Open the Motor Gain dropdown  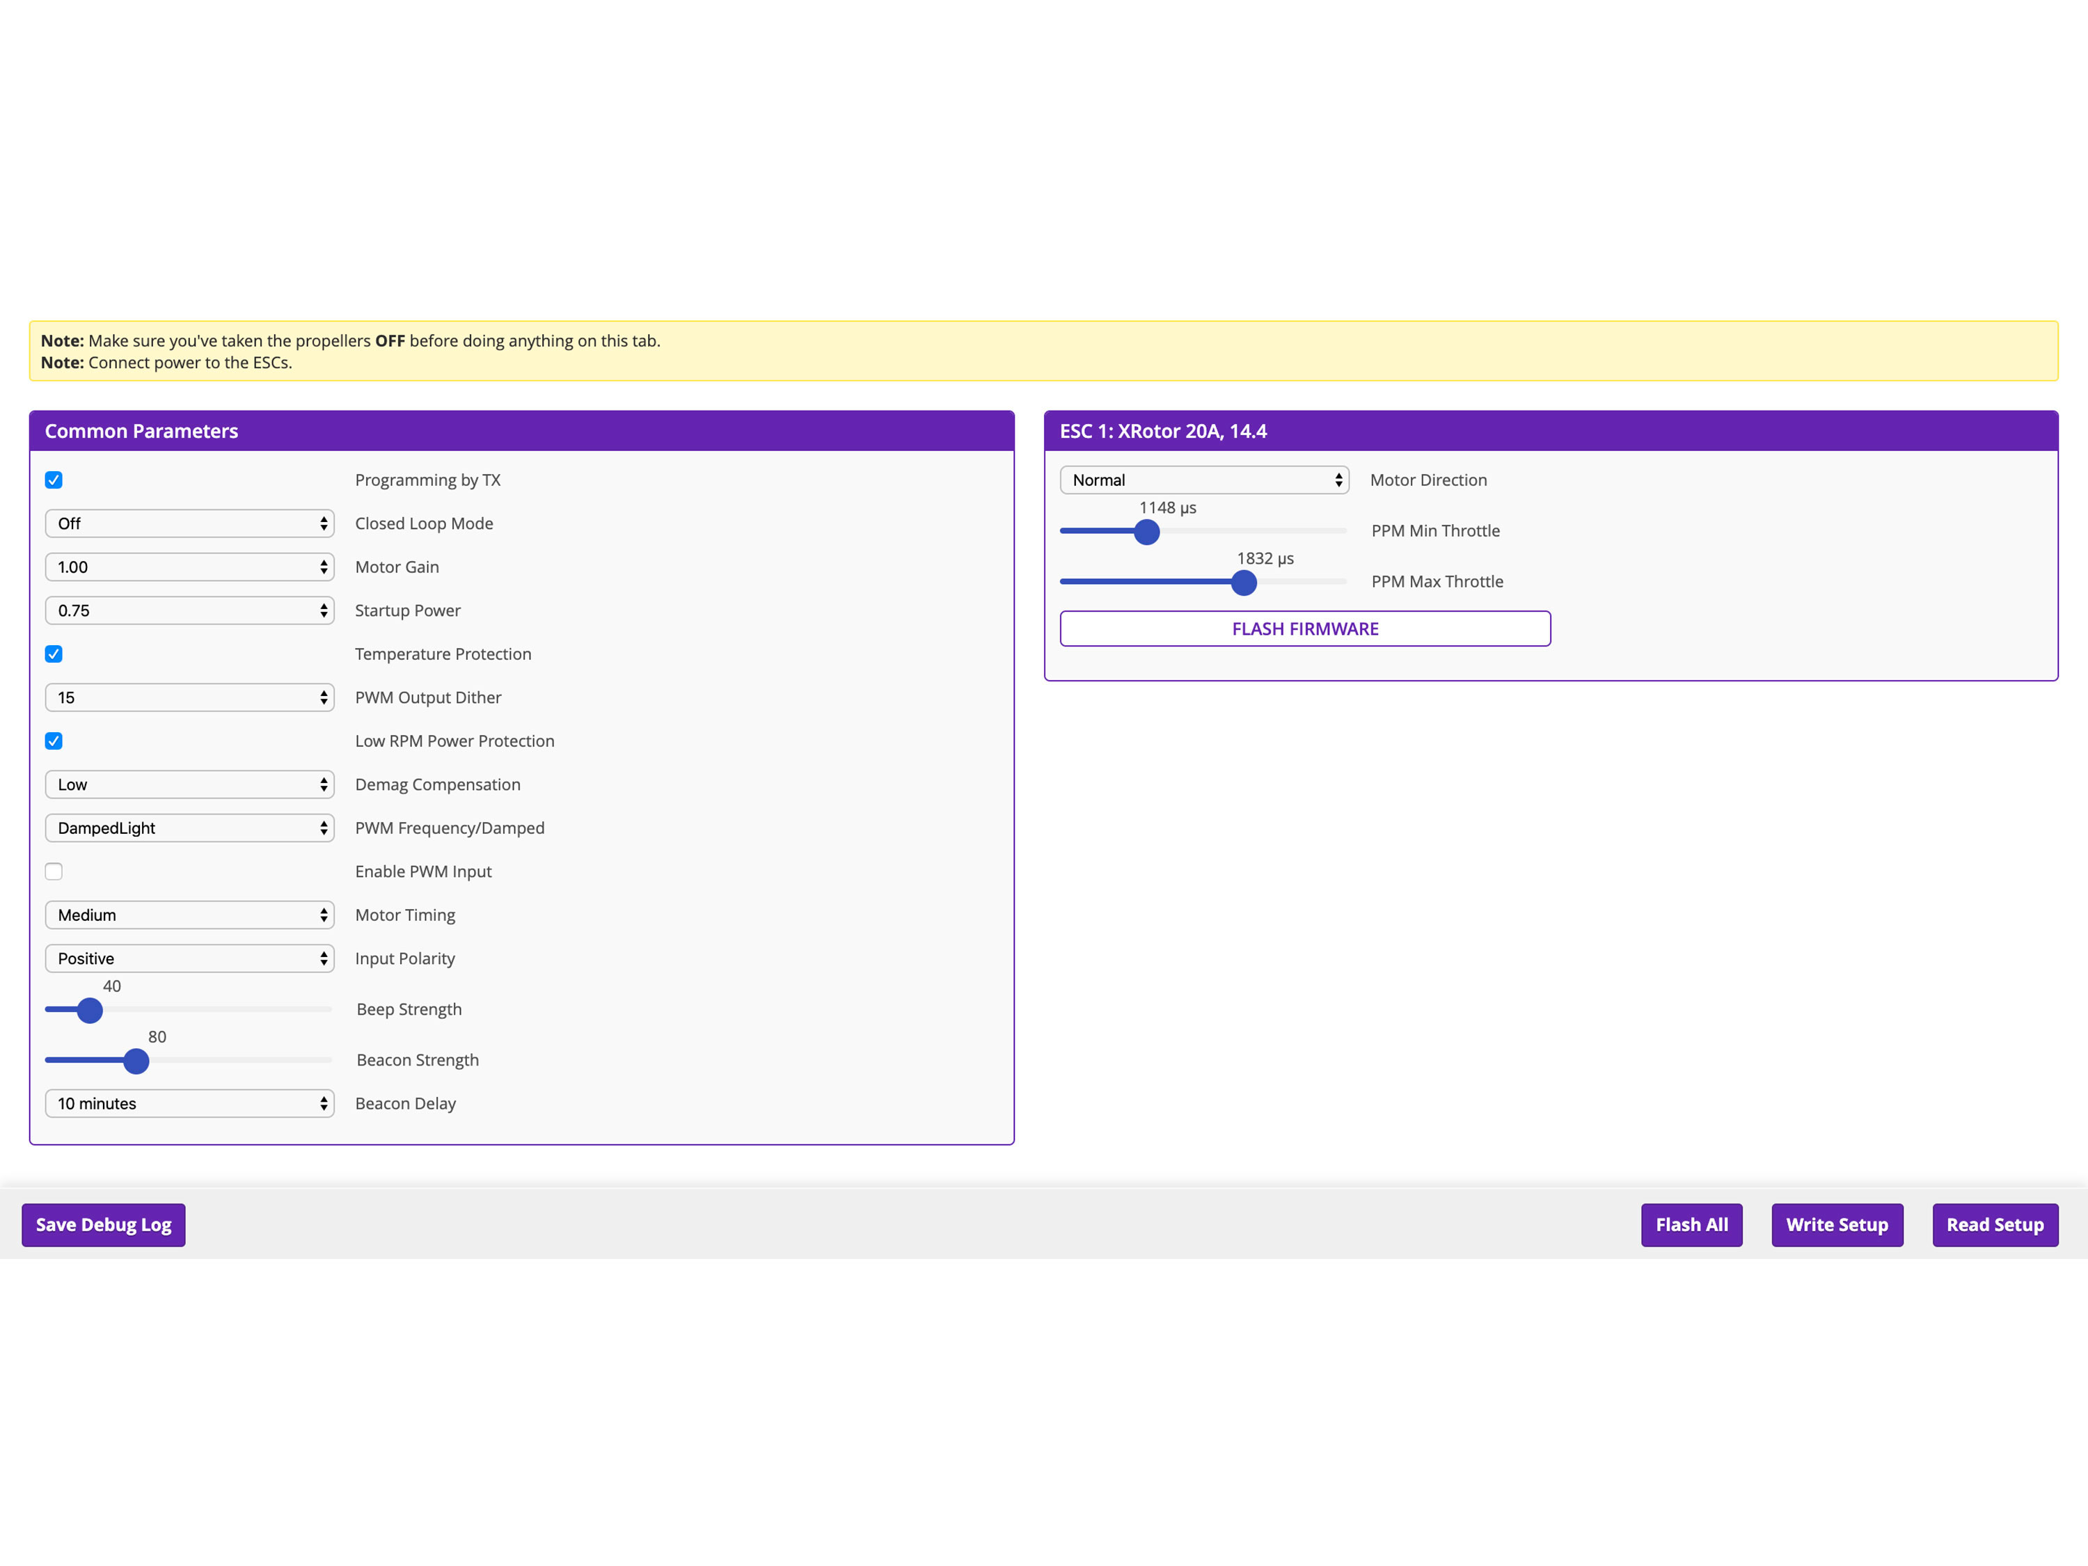click(x=189, y=567)
